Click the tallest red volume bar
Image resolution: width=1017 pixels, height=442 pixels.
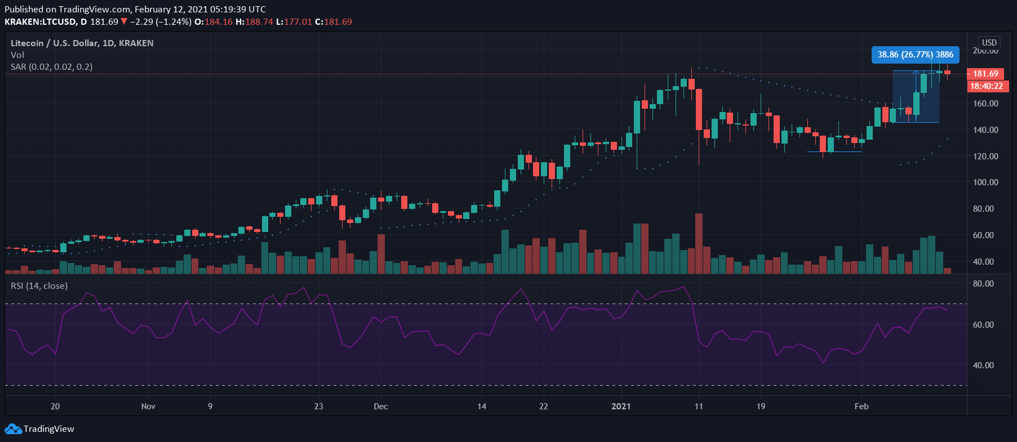[x=699, y=243]
